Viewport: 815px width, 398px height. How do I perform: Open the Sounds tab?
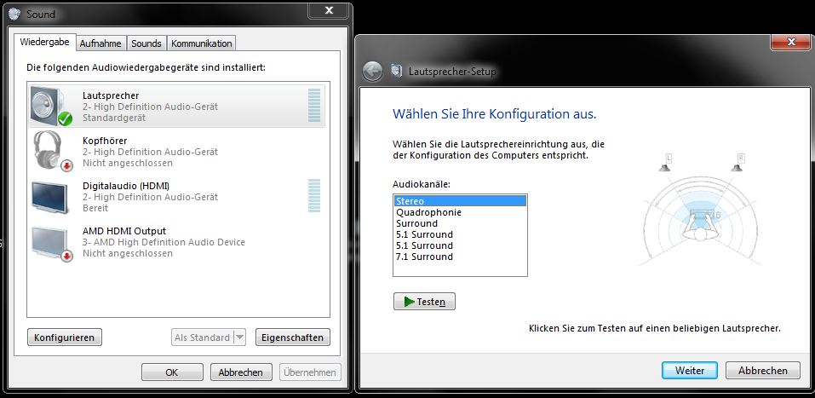[x=146, y=43]
